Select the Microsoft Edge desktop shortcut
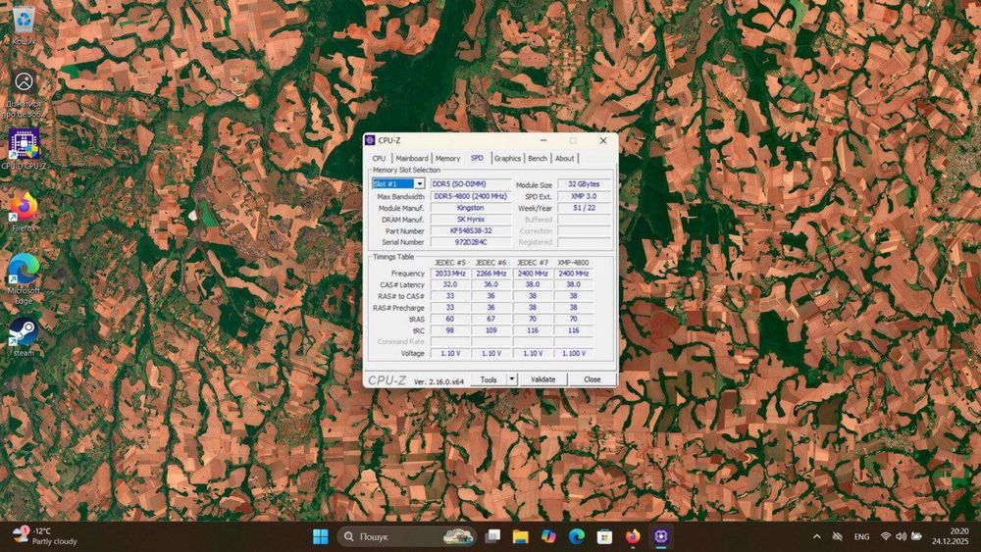Screen dimensions: 981x552 pos(24,280)
